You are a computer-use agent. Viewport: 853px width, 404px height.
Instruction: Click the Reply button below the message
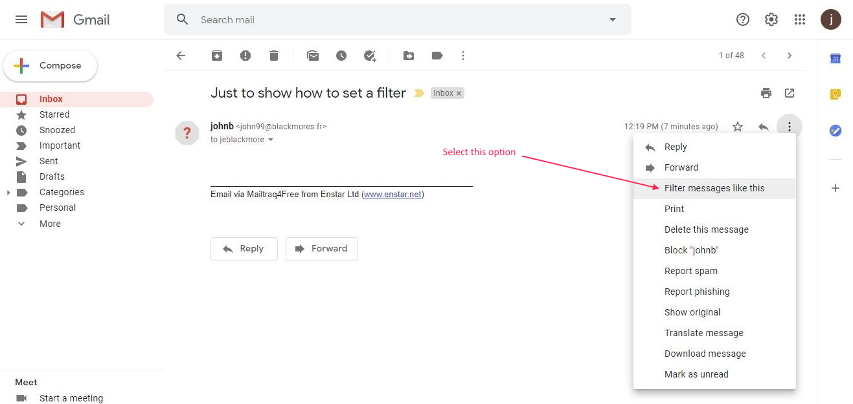point(244,249)
